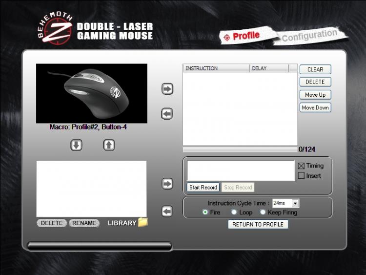Click the left arrow beside Instruction Cycle Time
Screen dimensions: 366x275
[x=167, y=211]
